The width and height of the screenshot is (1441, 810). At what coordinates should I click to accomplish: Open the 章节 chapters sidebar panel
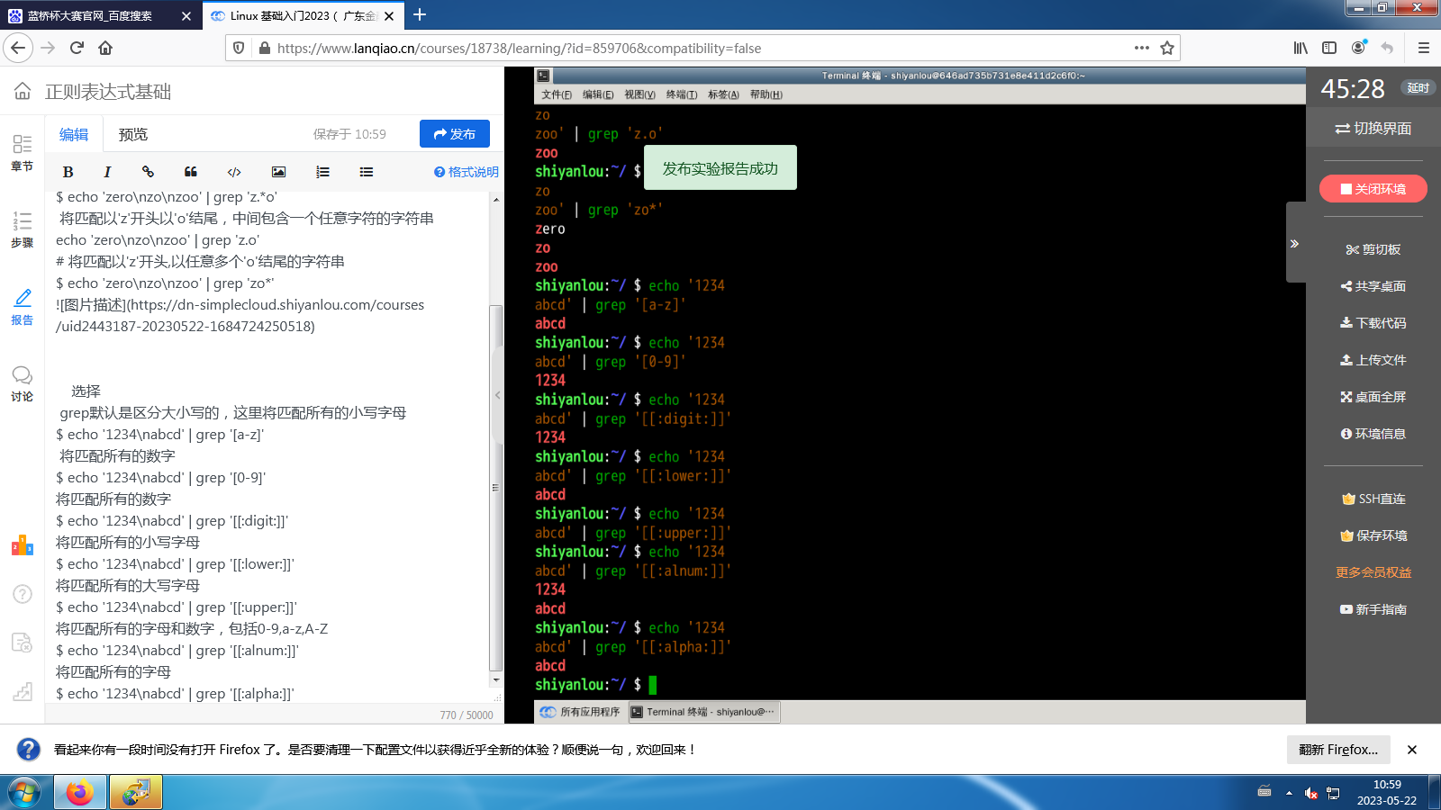[22, 152]
